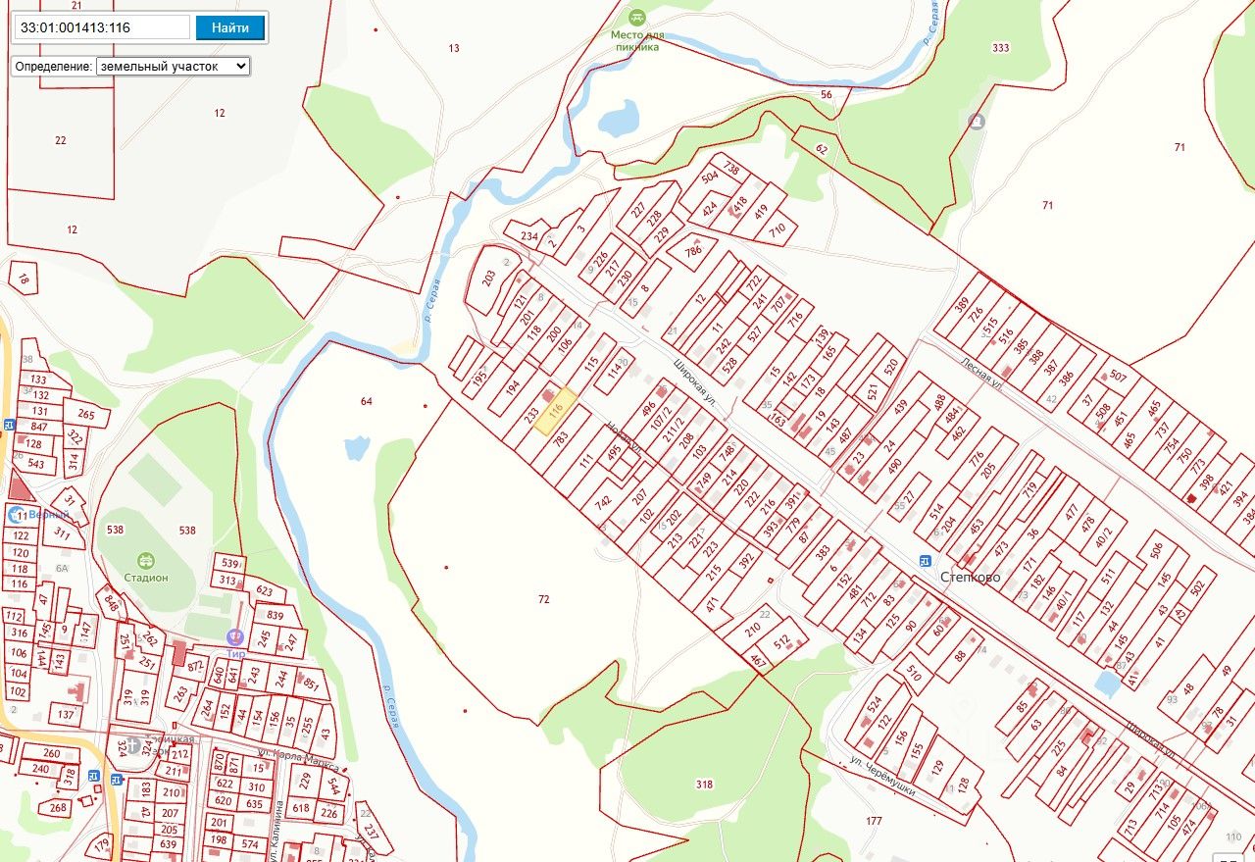
Task: Click parcel 623
Action: [x=264, y=590]
